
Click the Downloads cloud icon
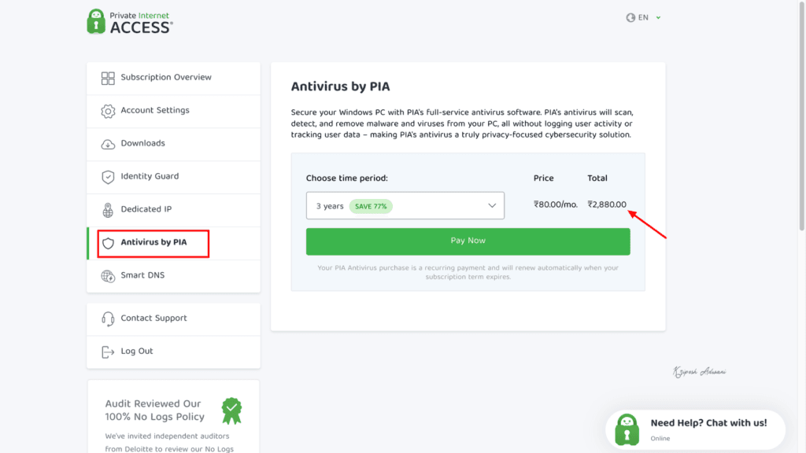tap(108, 145)
